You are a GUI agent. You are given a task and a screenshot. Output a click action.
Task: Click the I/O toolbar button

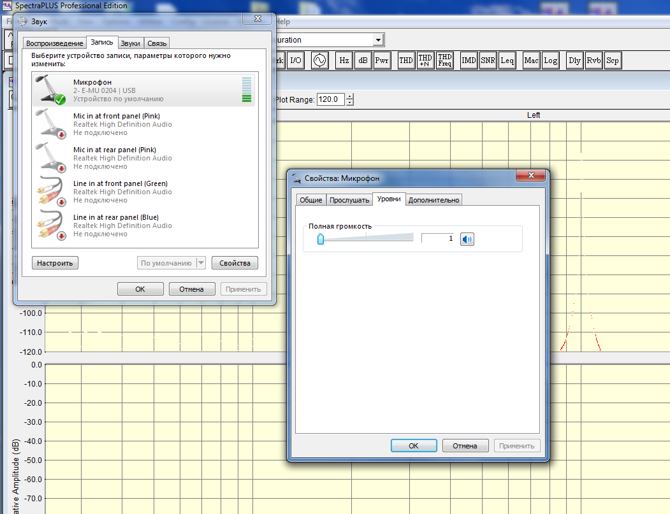tap(296, 61)
